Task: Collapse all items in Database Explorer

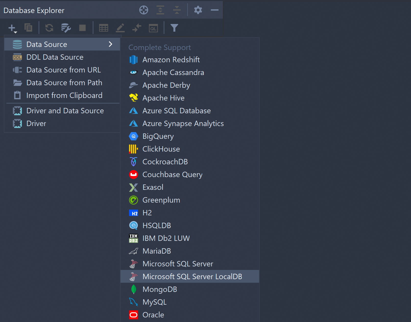Action: 177,10
